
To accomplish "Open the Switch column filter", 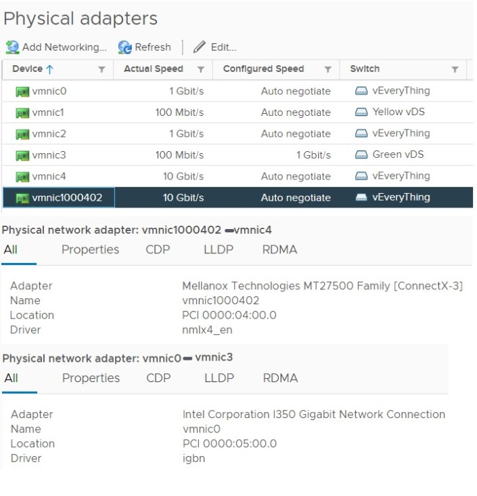I will pyautogui.click(x=455, y=70).
